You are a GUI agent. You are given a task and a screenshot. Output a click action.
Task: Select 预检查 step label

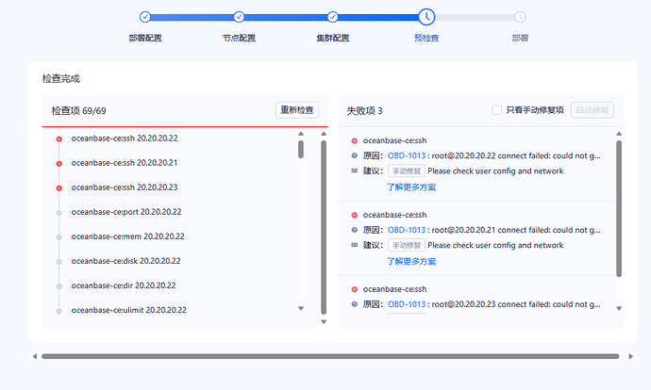426,38
